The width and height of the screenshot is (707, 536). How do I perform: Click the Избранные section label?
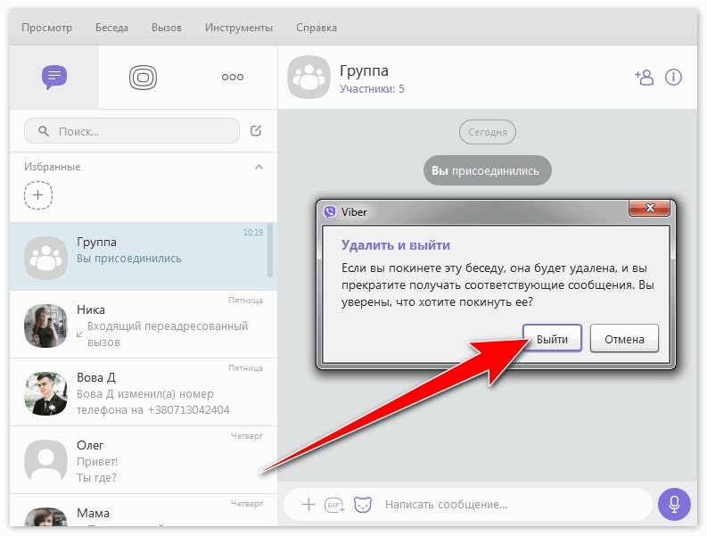(x=53, y=167)
